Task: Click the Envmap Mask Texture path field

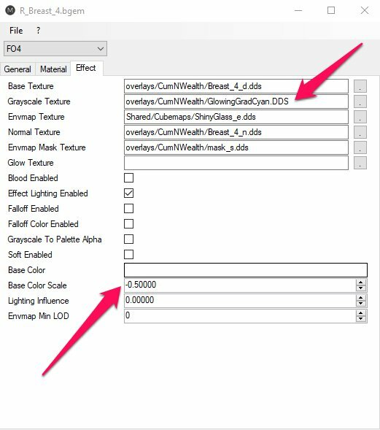Action: (x=236, y=147)
